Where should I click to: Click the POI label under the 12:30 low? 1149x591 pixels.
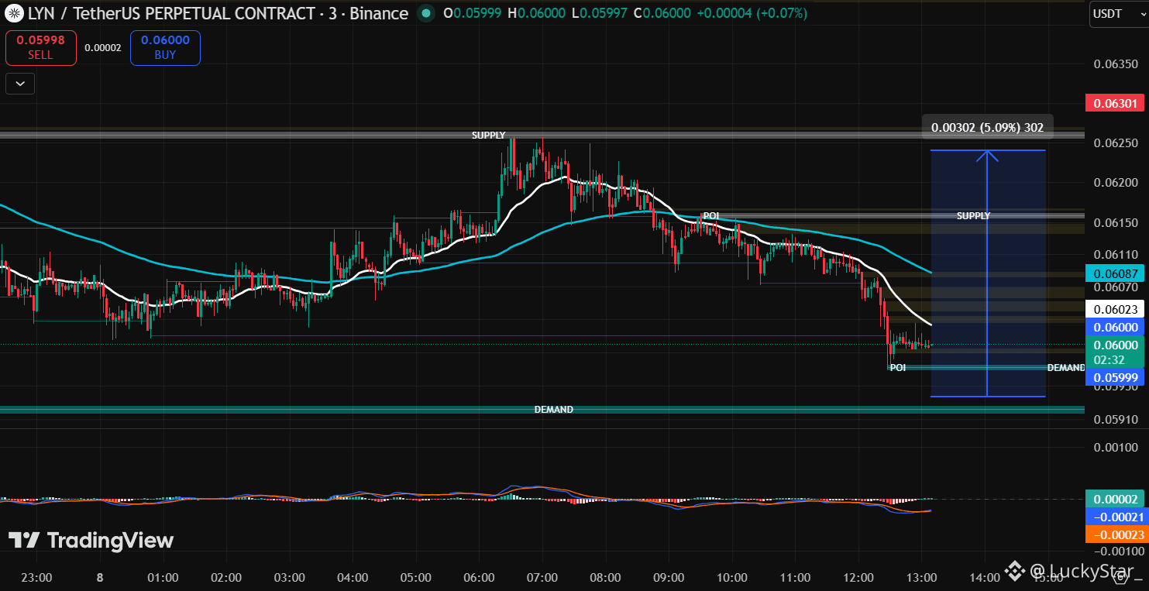897,368
